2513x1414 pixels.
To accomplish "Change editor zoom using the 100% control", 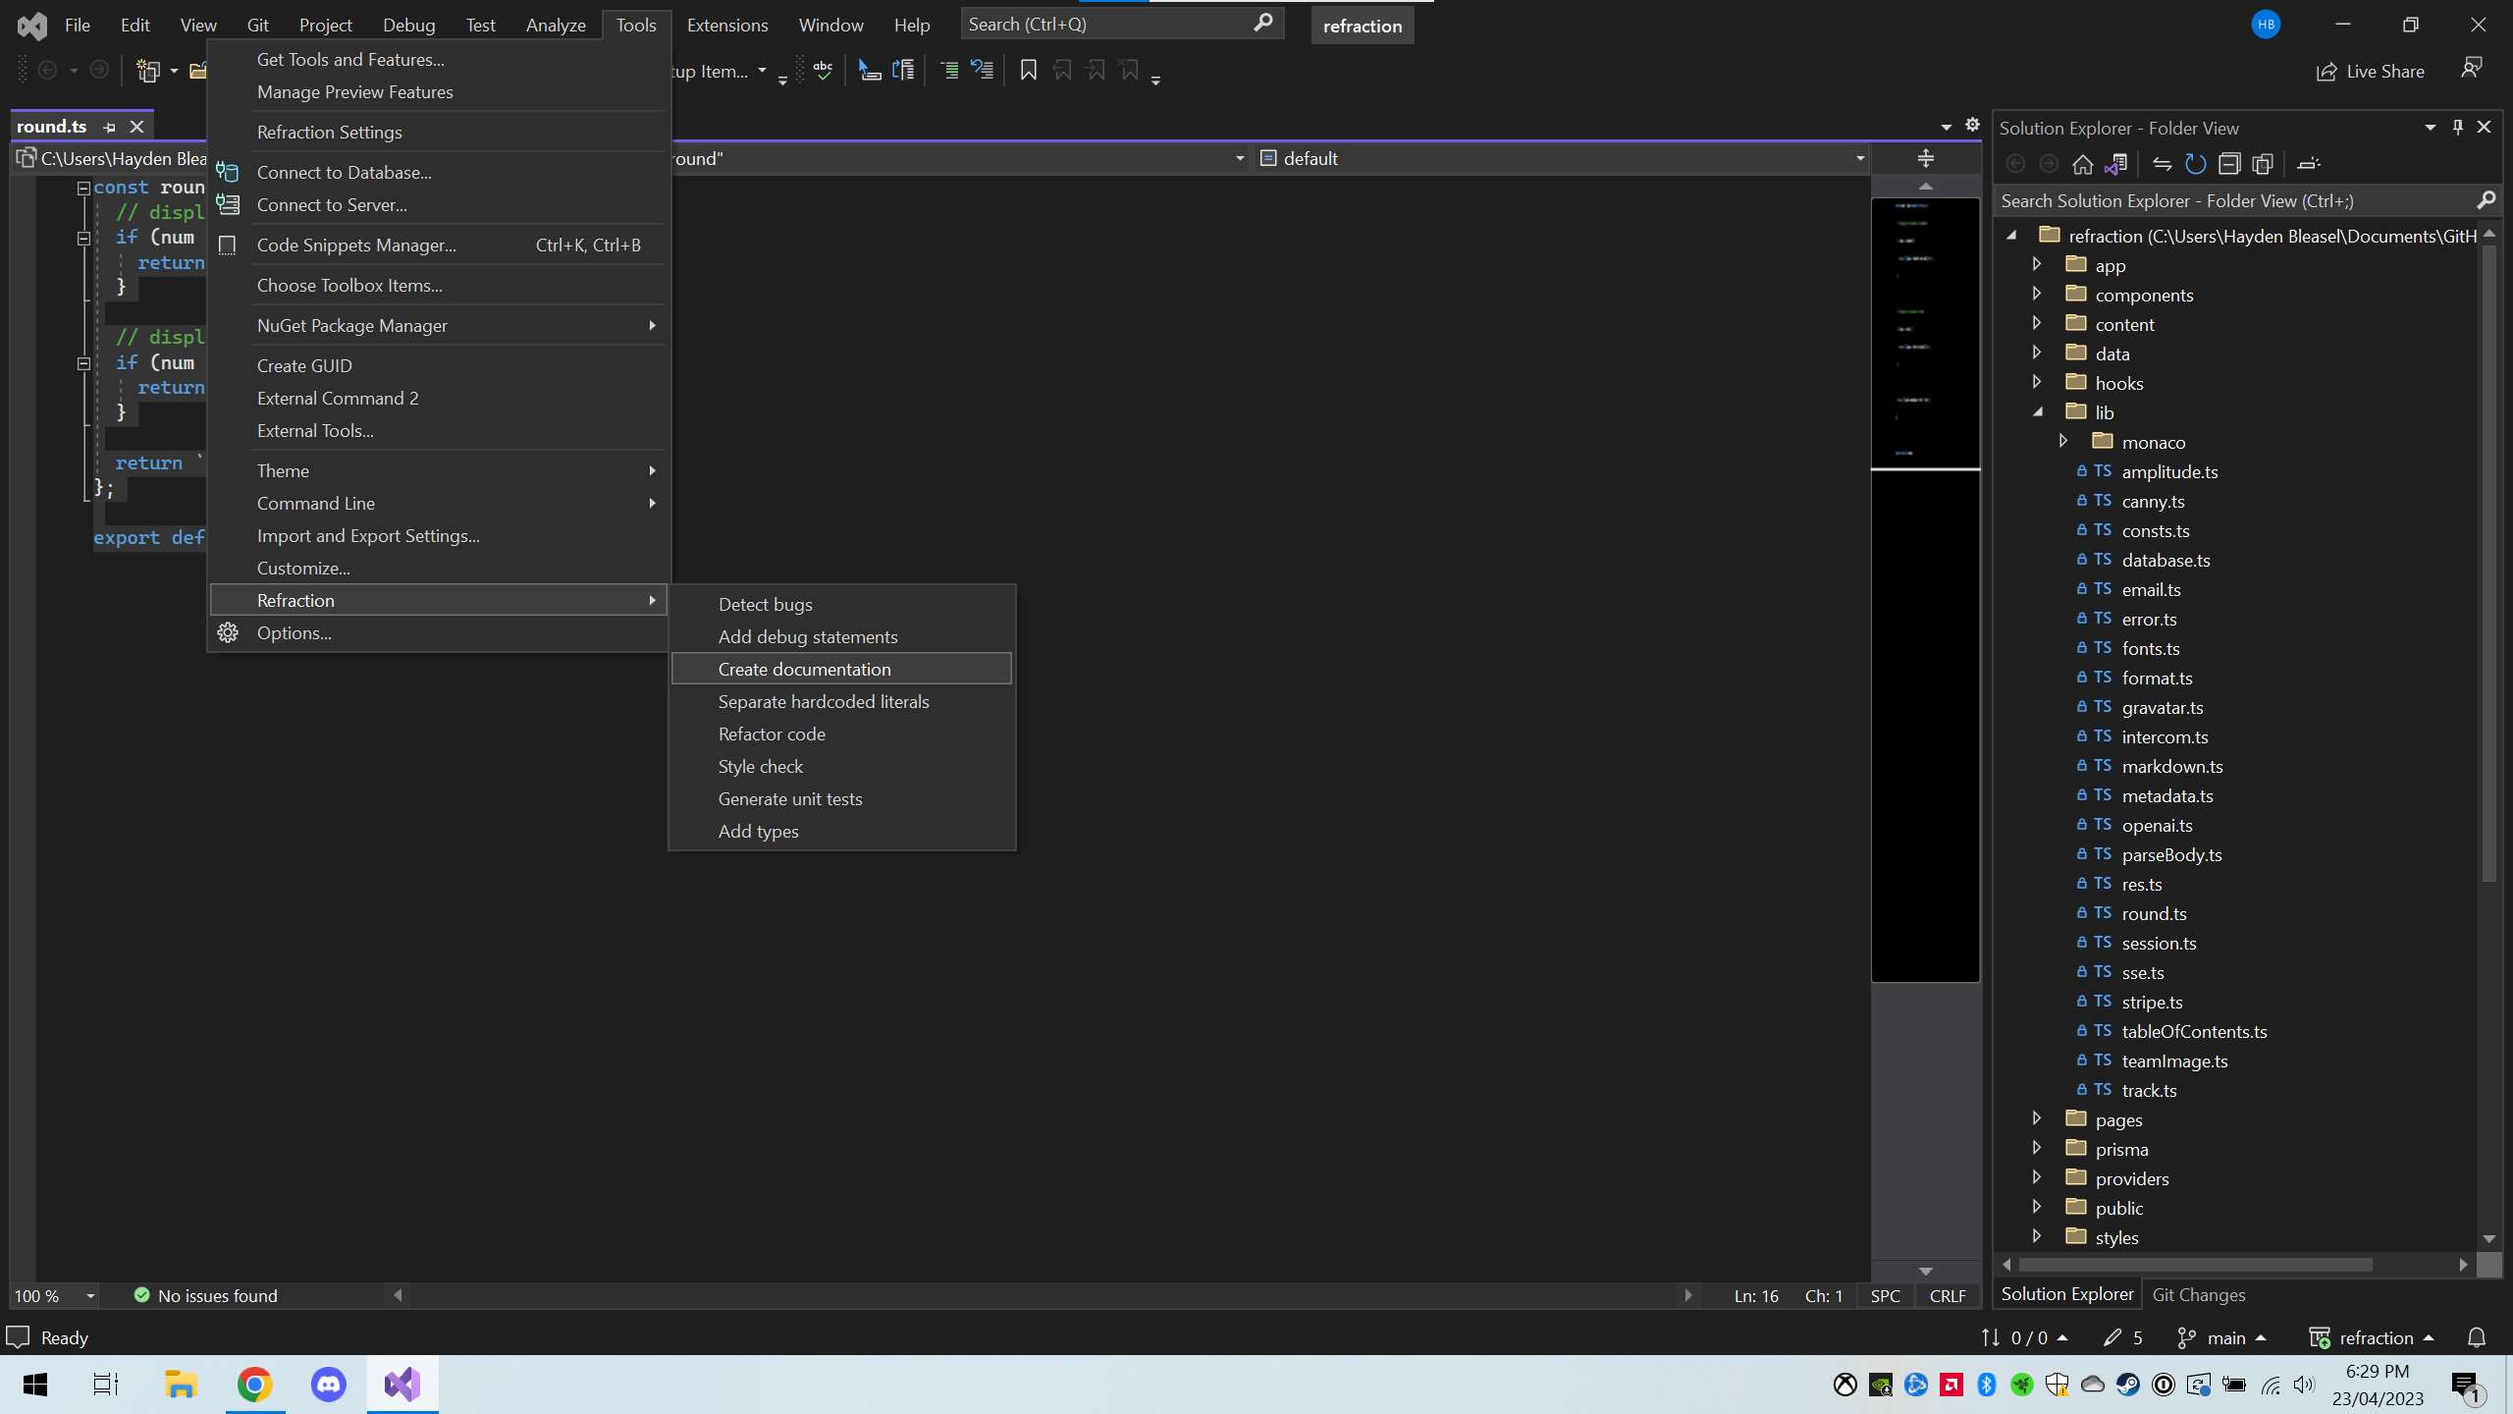I will (x=52, y=1295).
